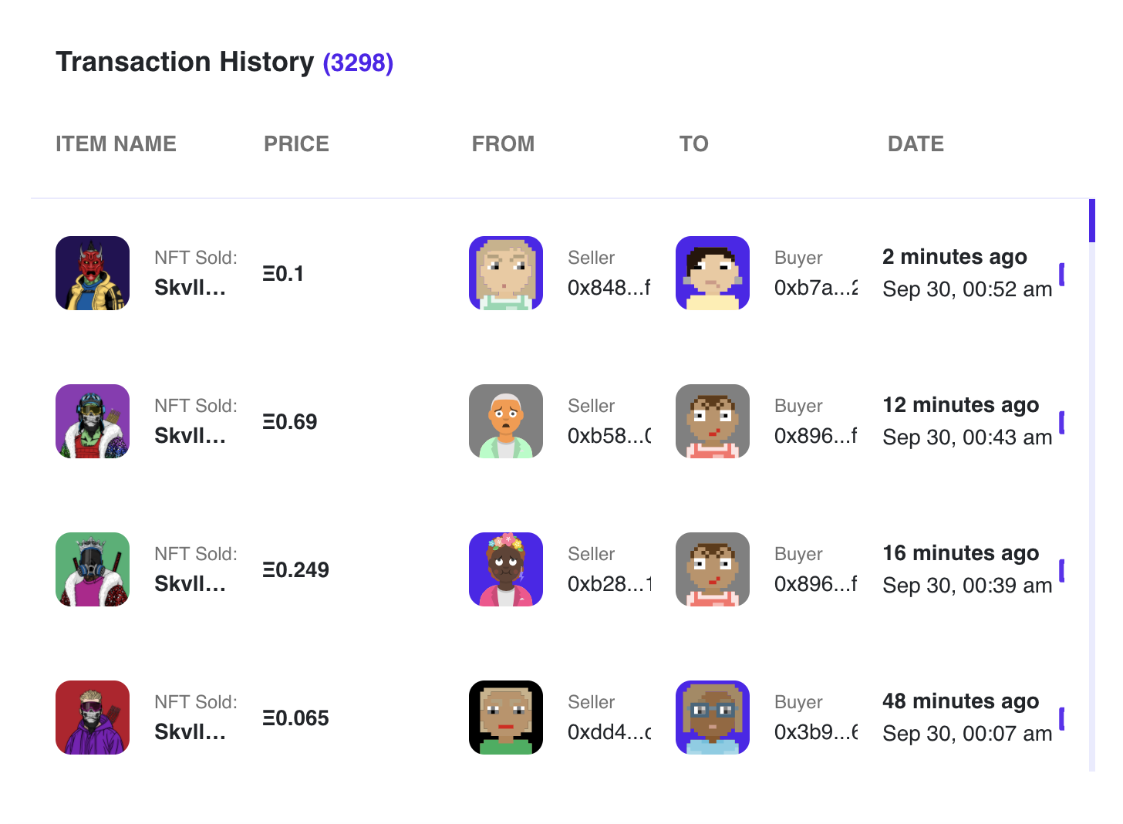The height and width of the screenshot is (824, 1123).
Task: Sort by the DATE column header
Action: (916, 144)
